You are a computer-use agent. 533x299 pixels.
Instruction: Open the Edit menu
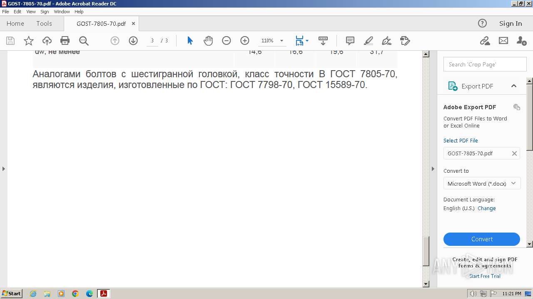click(x=17, y=12)
